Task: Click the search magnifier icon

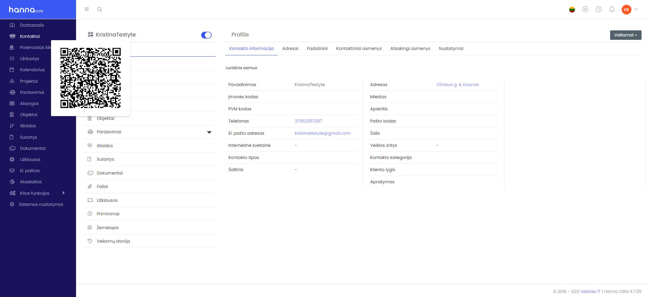Action: point(100,9)
